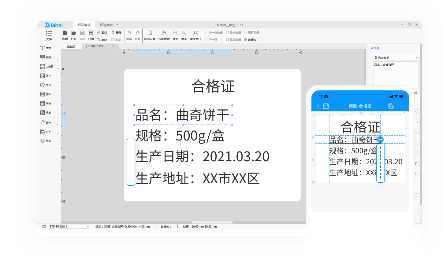Tap the phone app's printer icon

pyautogui.click(x=391, y=106)
